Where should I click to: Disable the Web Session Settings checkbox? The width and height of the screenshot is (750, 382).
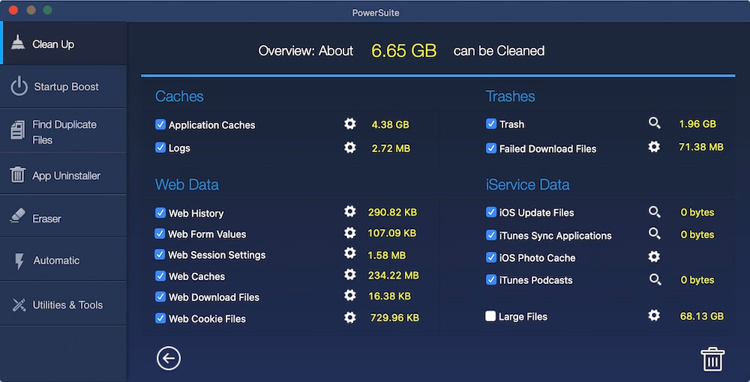[160, 255]
